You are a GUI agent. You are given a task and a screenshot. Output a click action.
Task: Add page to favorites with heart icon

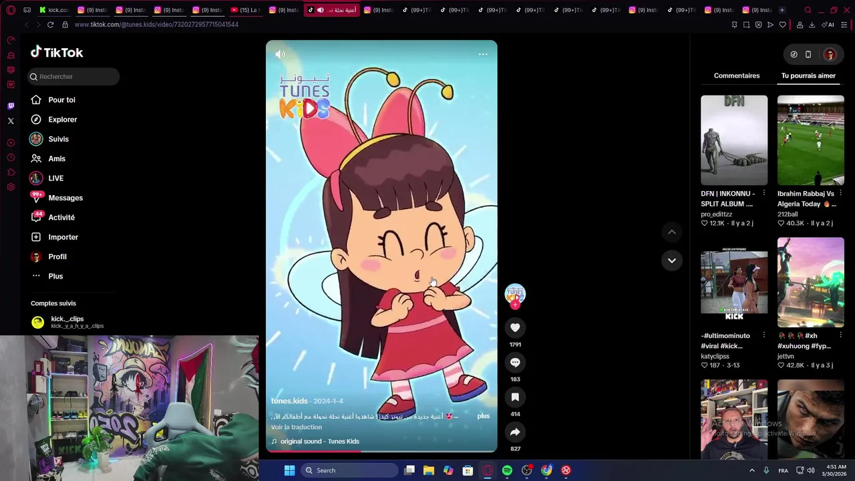(782, 25)
